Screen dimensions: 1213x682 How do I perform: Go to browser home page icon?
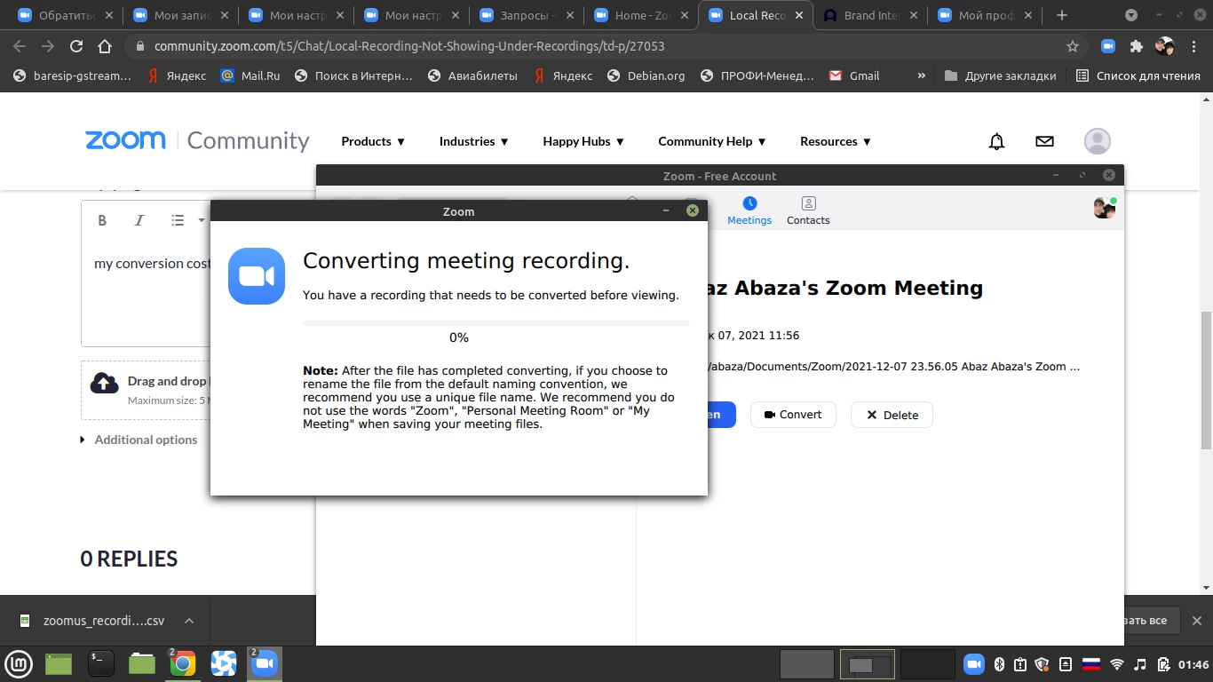pos(105,46)
